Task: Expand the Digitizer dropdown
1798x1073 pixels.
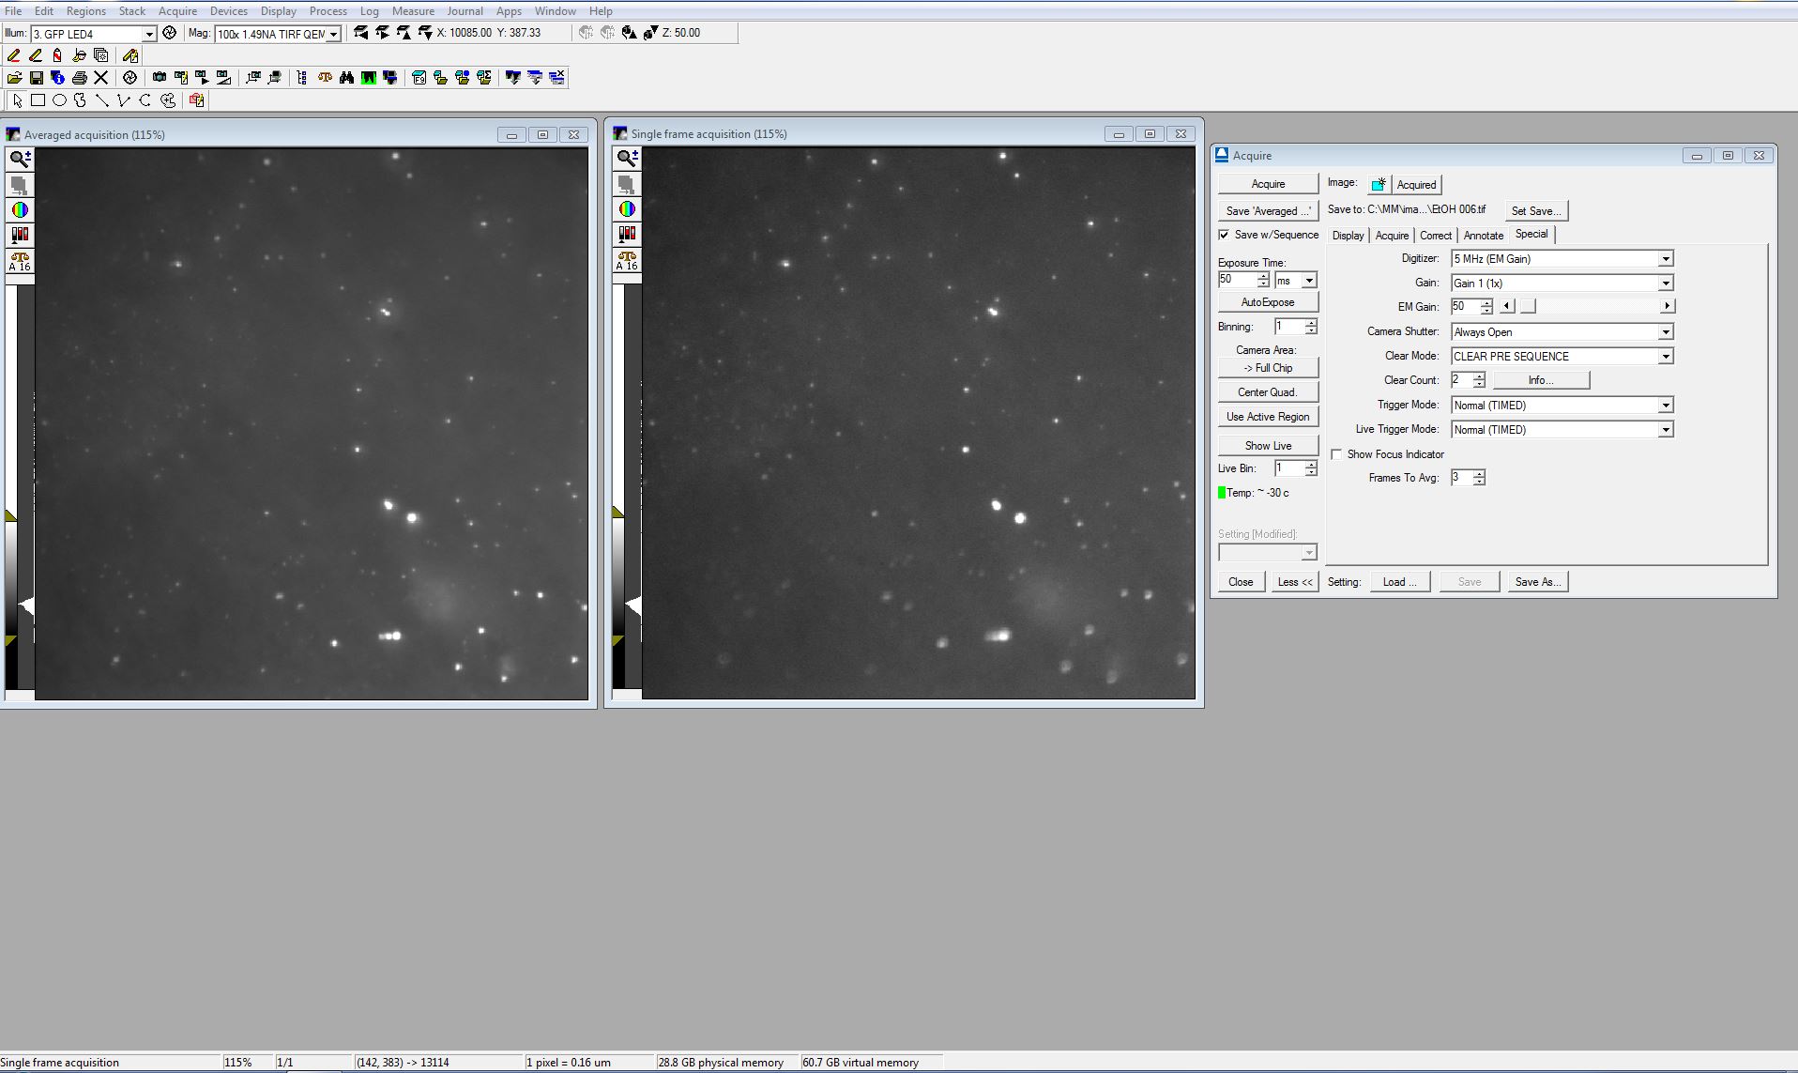Action: coord(1665,259)
